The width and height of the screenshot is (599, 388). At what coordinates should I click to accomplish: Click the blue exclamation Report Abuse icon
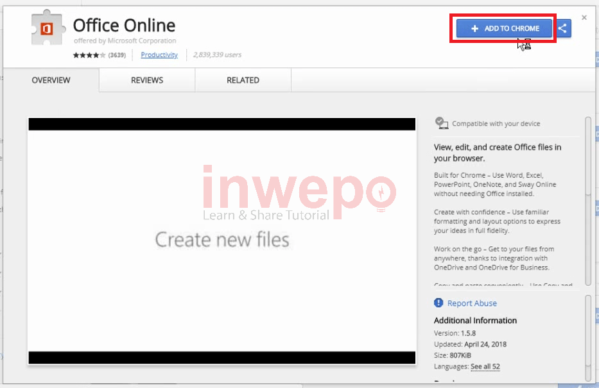click(x=438, y=303)
